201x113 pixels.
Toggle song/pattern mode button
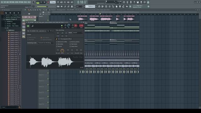[38, 2]
